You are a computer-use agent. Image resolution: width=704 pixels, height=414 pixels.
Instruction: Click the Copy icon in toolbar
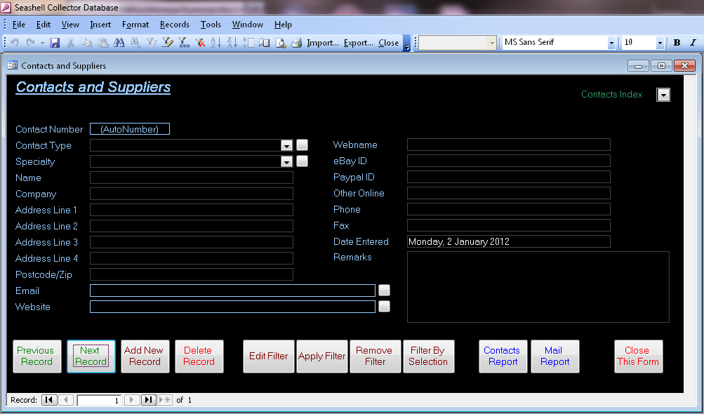tap(86, 43)
